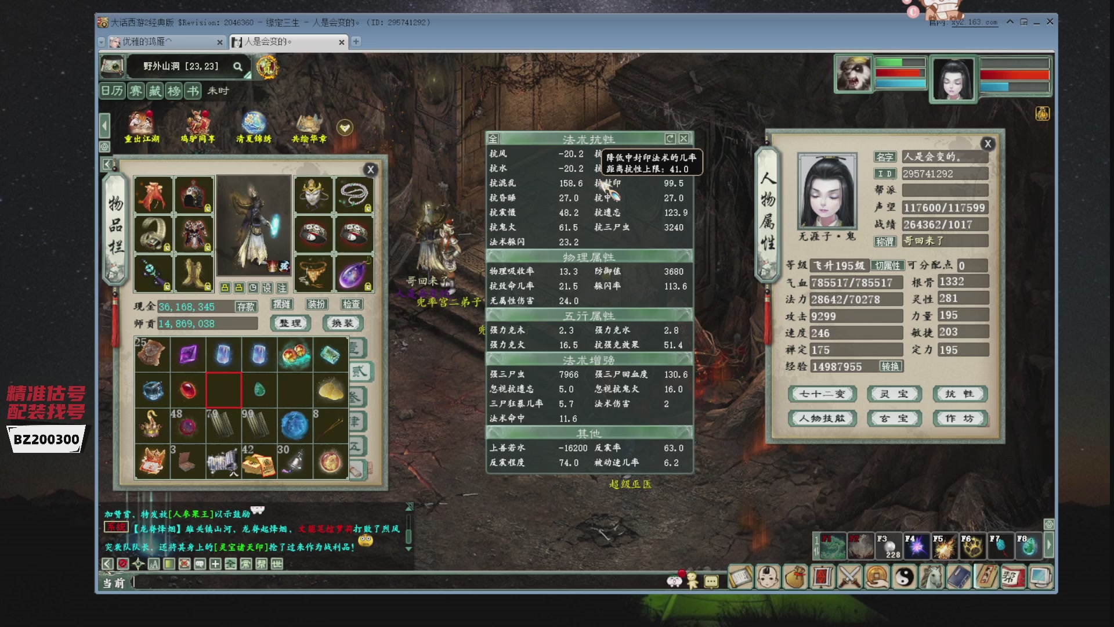Add a new client tab
The image size is (1114, 627).
click(356, 42)
